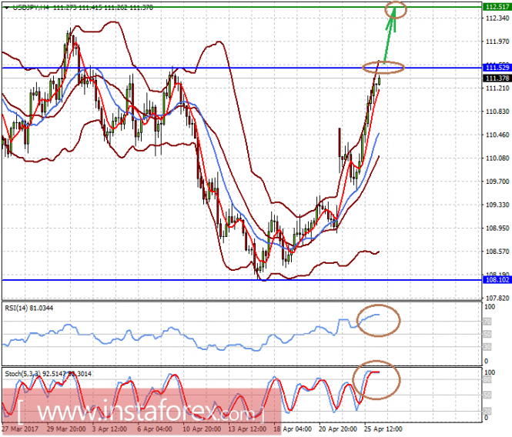Click the ellipse at the green target line
512x437 pixels.
396,9
